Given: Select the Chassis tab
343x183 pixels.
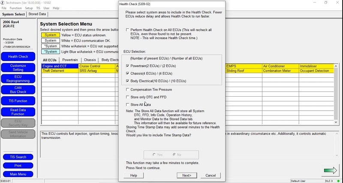Looking at the screenshot, I should (x=90, y=60).
